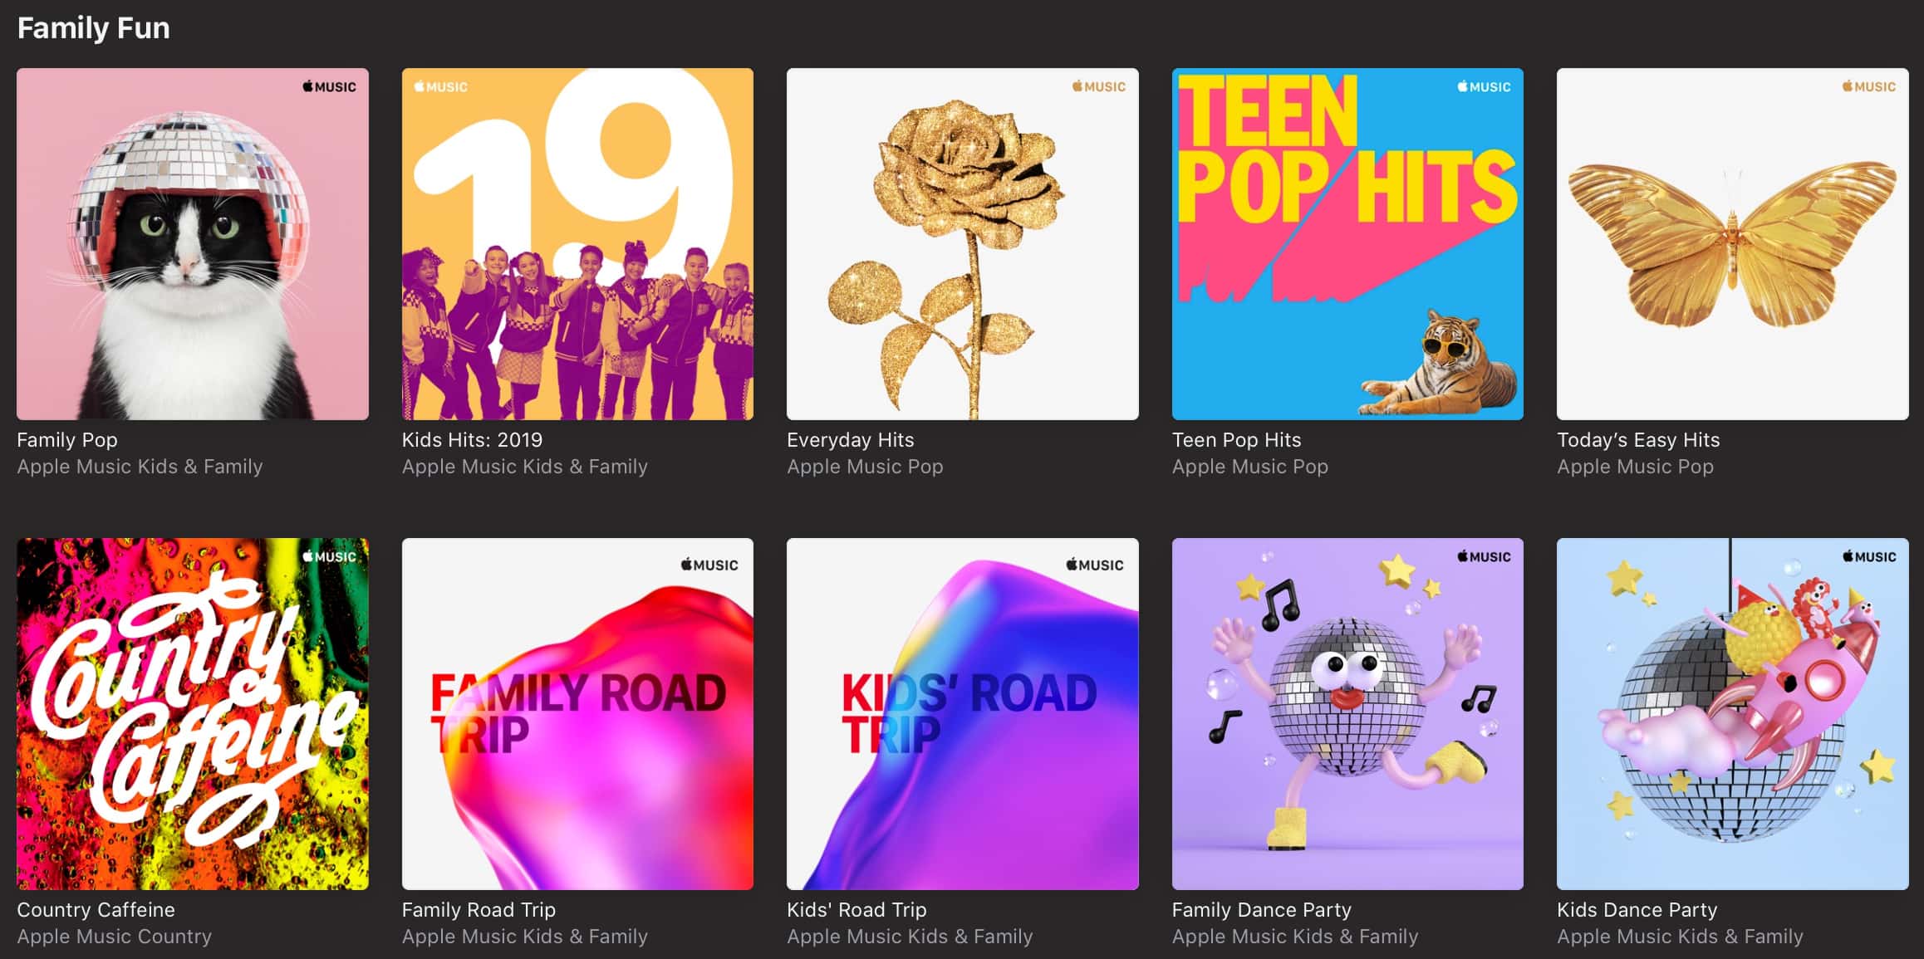Screen dimensions: 1924x959
Task: Open the Teen Pop Hits tiger artwork
Action: 1347,244
